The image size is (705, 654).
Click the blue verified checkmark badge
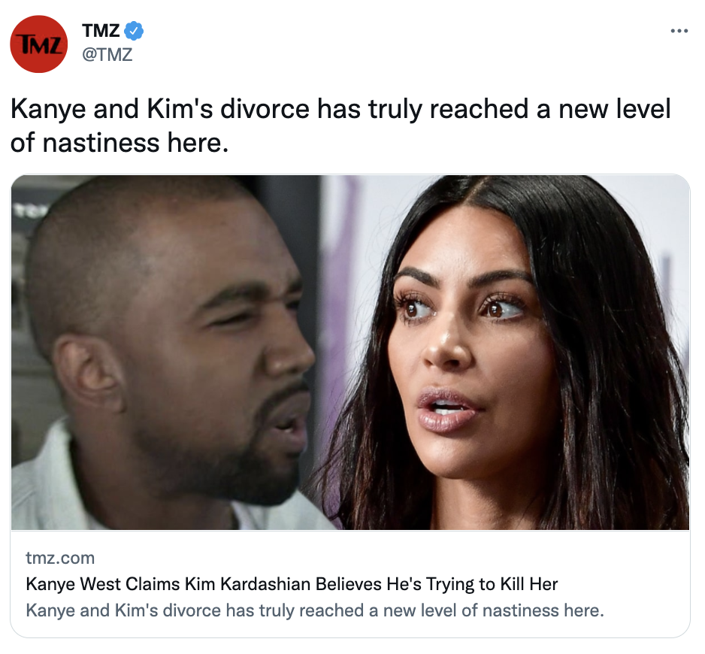(134, 31)
